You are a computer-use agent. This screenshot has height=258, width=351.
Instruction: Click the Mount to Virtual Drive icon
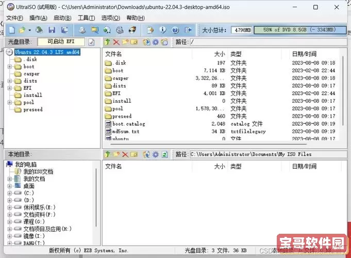[x=120, y=30]
